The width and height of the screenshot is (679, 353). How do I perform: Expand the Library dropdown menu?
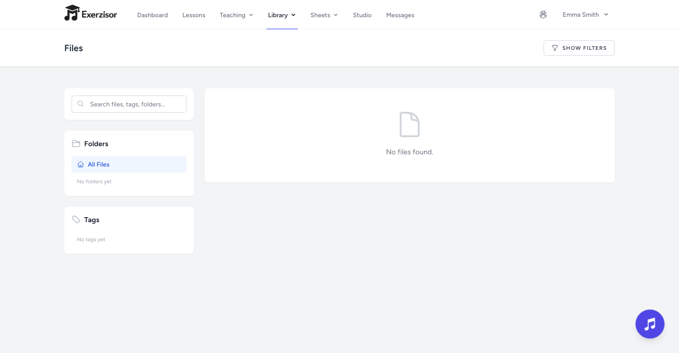(x=282, y=15)
